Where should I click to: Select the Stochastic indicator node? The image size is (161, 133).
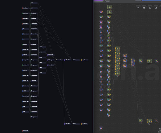[26, 34]
